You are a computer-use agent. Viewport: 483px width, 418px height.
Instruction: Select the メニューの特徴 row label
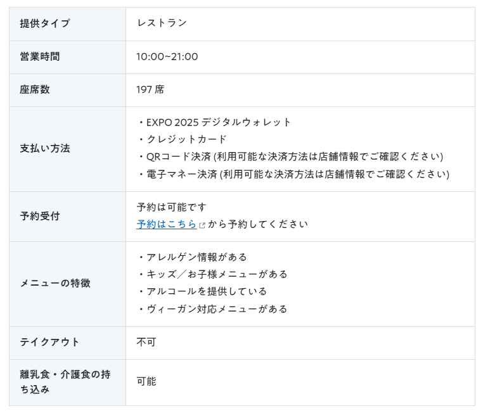point(55,283)
